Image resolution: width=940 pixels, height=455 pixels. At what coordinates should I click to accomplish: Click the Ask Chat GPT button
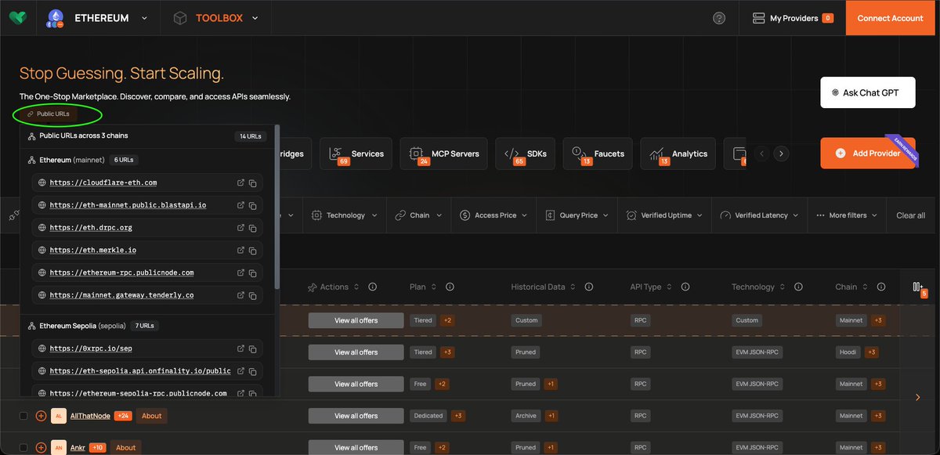tap(868, 92)
